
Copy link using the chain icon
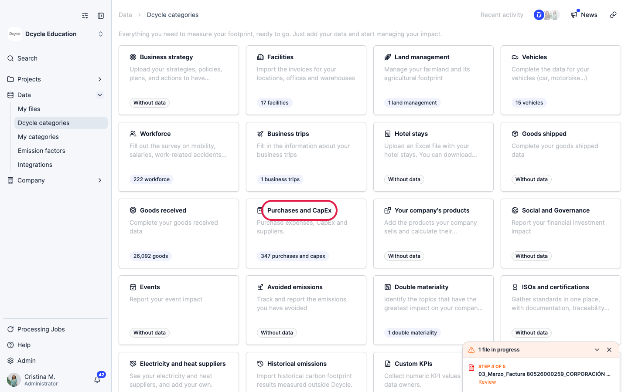pos(613,15)
